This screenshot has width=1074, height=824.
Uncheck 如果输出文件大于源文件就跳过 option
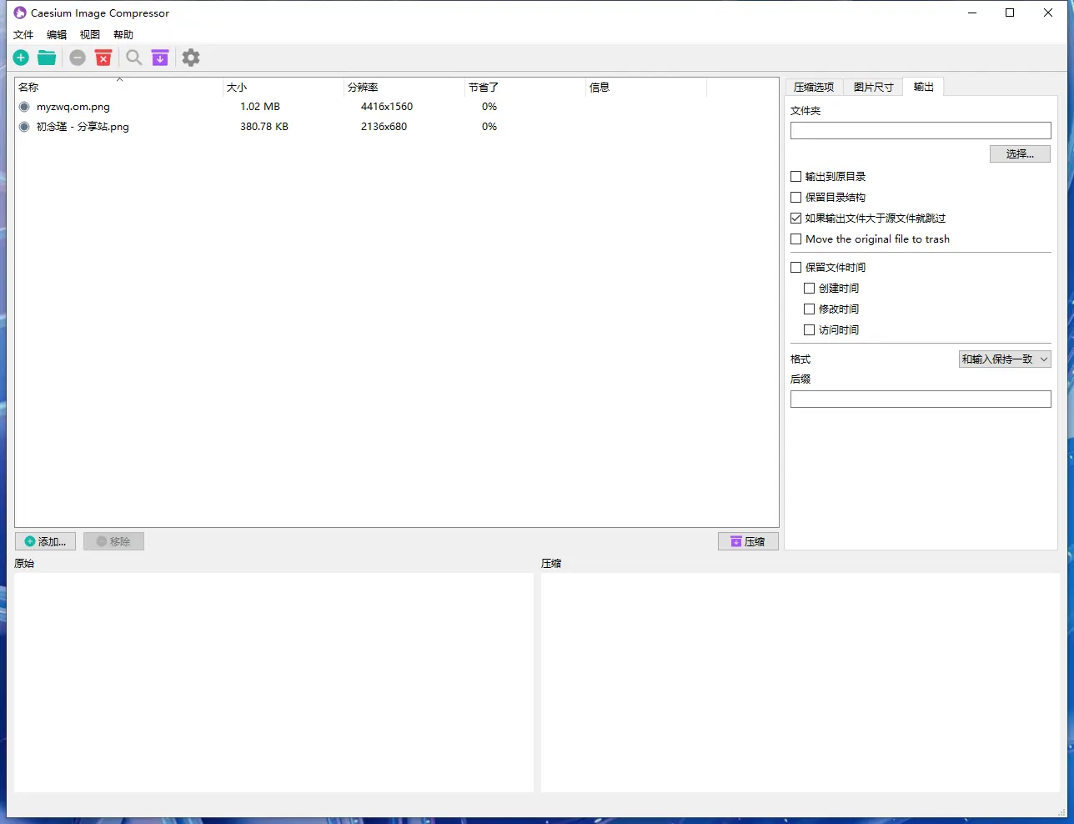pyautogui.click(x=796, y=219)
